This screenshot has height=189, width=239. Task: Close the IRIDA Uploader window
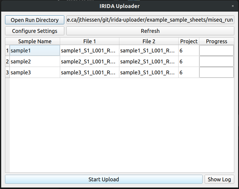(232, 6)
